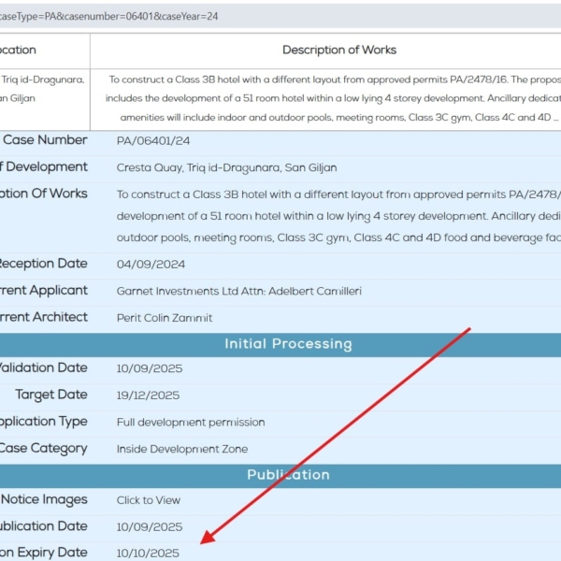The image size is (561, 561).
Task: Click the expiry date 10/10/2025
Action: pyautogui.click(x=148, y=554)
